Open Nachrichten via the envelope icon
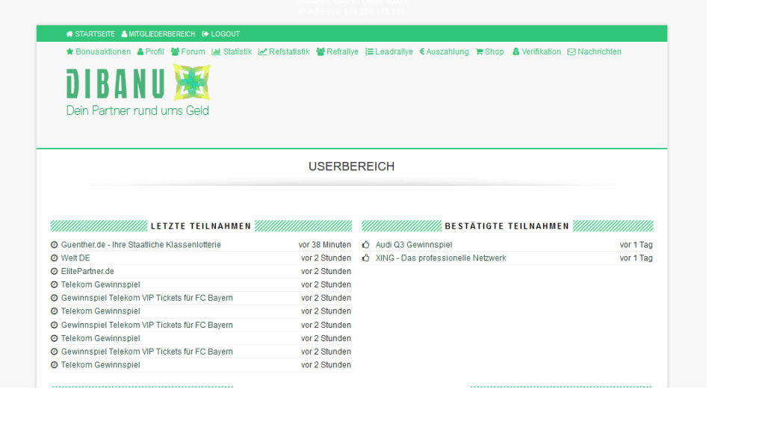Image resolution: width=765 pixels, height=430 pixels. coord(572,52)
